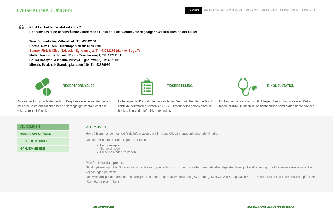Screen dimensions: 333x208
Task: Click the 'Læse beskeder fra lægen' list item
Action: [x=118, y=152]
